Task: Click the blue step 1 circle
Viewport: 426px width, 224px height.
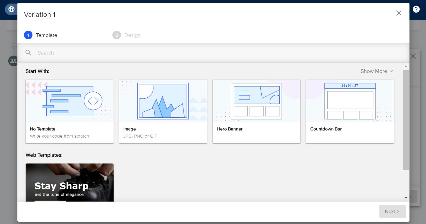Action: pyautogui.click(x=28, y=35)
